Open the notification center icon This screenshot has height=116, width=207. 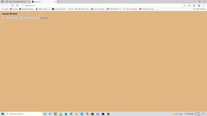tap(203, 114)
